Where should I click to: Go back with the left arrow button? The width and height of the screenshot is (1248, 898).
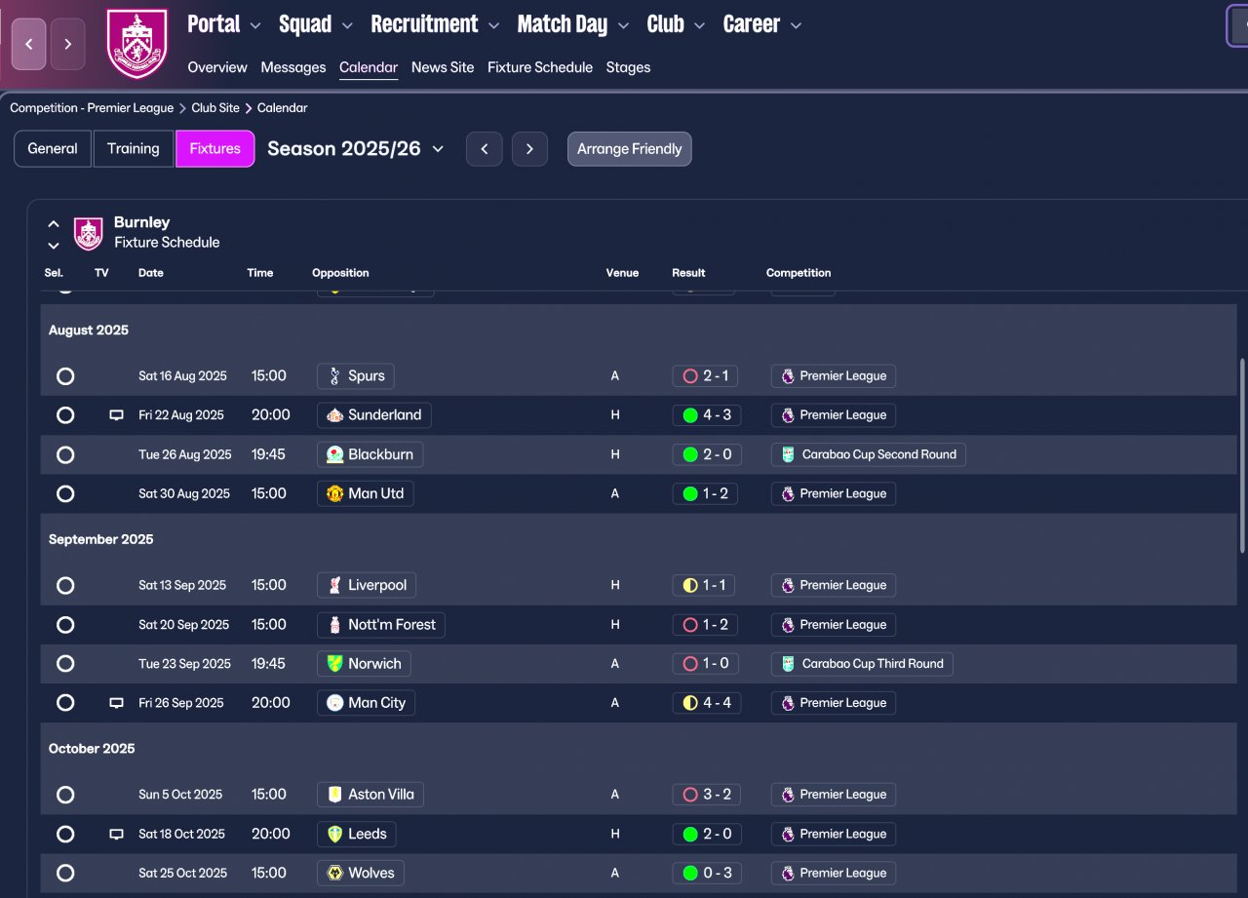click(29, 44)
